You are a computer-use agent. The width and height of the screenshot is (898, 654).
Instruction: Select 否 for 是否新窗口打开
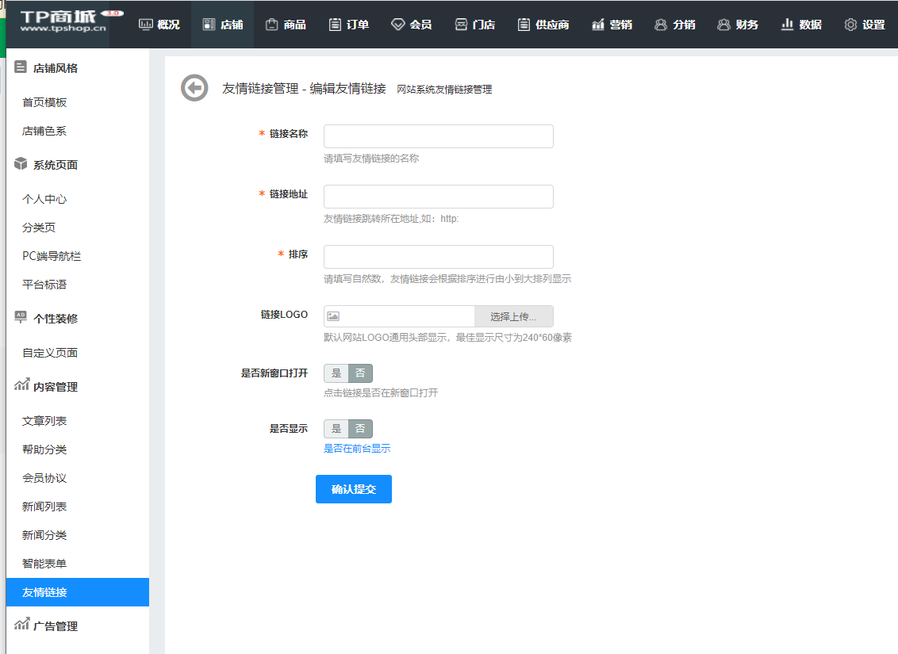(360, 373)
